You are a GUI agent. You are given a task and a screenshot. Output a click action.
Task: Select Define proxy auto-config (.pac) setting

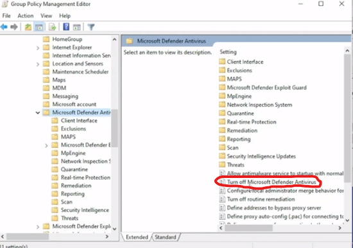coord(285,217)
